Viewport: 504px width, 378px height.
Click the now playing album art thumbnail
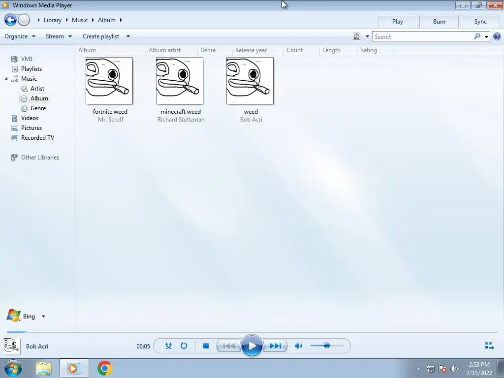pyautogui.click(x=12, y=346)
